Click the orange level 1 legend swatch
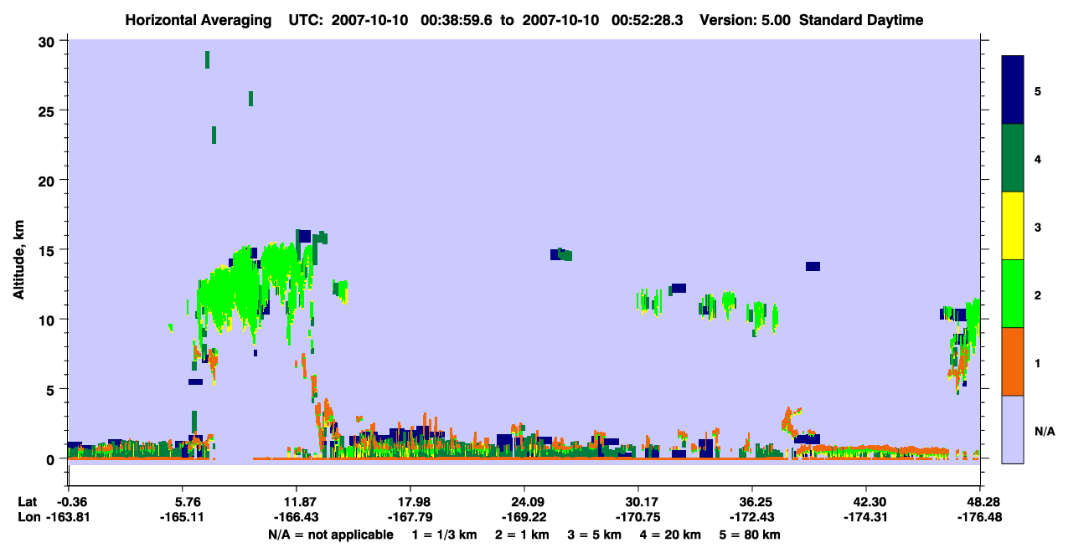Screen dimensions: 1089x558 click(1013, 361)
